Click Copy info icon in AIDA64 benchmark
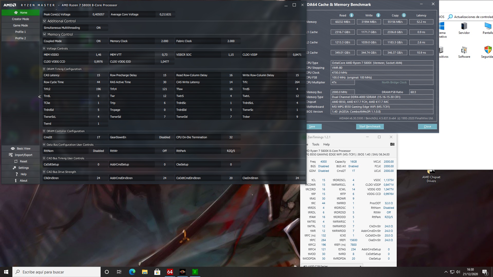 [x=404, y=15]
